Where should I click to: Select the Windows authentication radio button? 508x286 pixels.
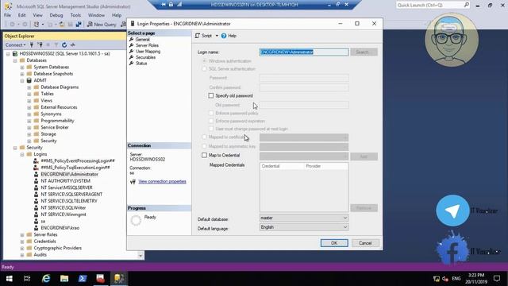(x=204, y=61)
